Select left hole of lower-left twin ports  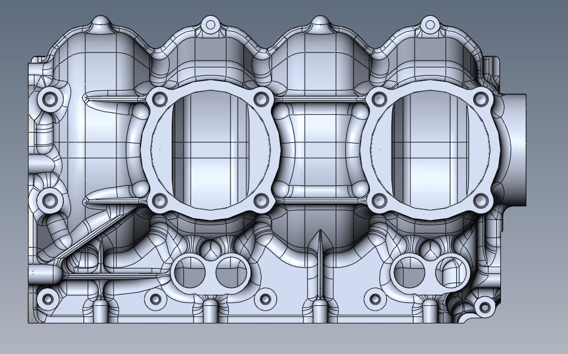[189, 273]
